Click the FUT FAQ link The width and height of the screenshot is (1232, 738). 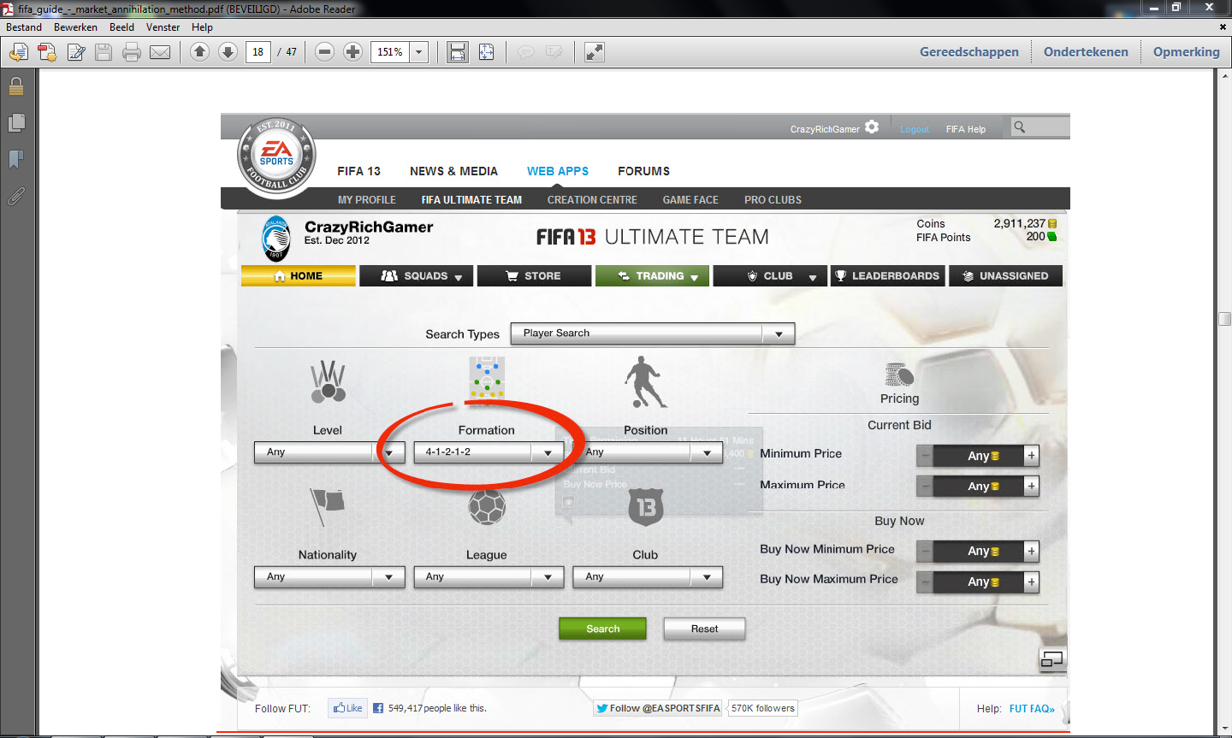1032,709
